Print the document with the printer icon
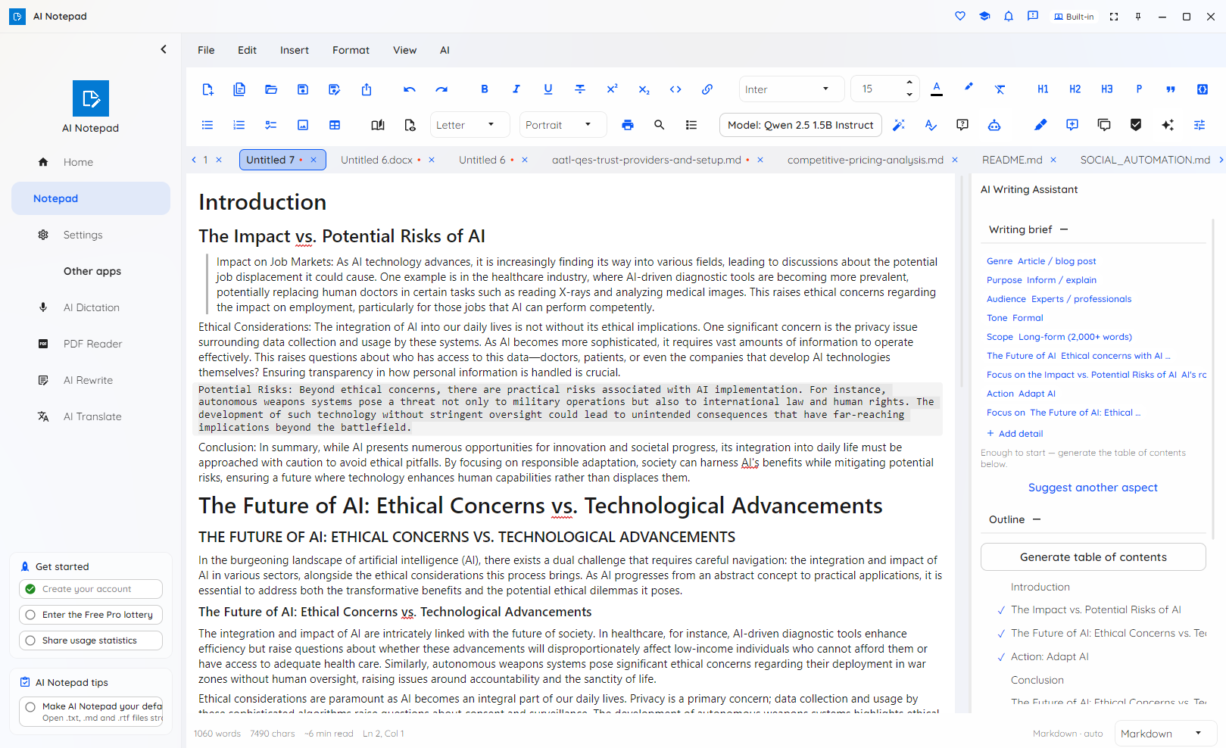1226x748 pixels. [x=628, y=125]
